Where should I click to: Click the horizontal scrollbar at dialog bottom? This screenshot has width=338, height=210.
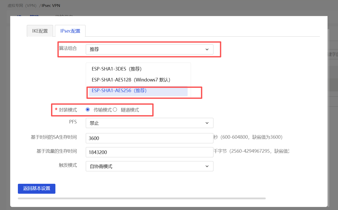coord(142,198)
